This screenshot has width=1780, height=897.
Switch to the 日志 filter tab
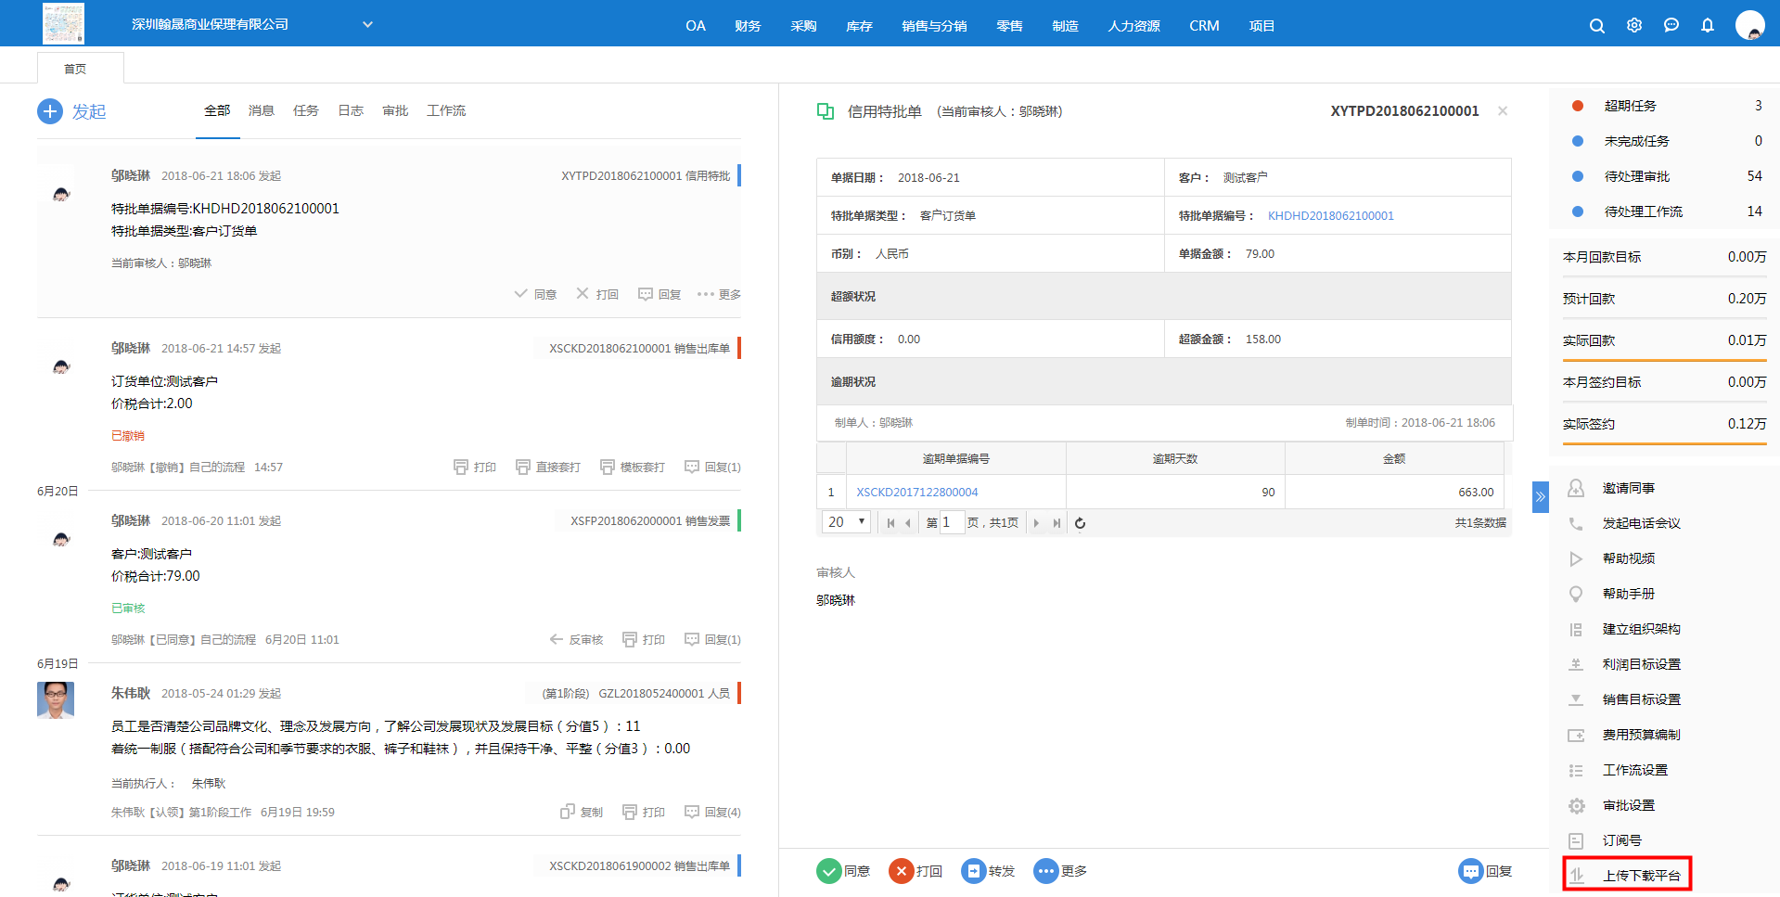[351, 110]
